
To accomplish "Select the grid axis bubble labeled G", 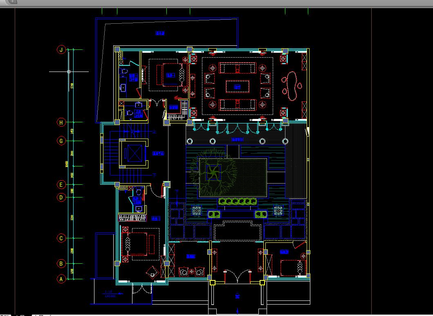I will (x=61, y=141).
